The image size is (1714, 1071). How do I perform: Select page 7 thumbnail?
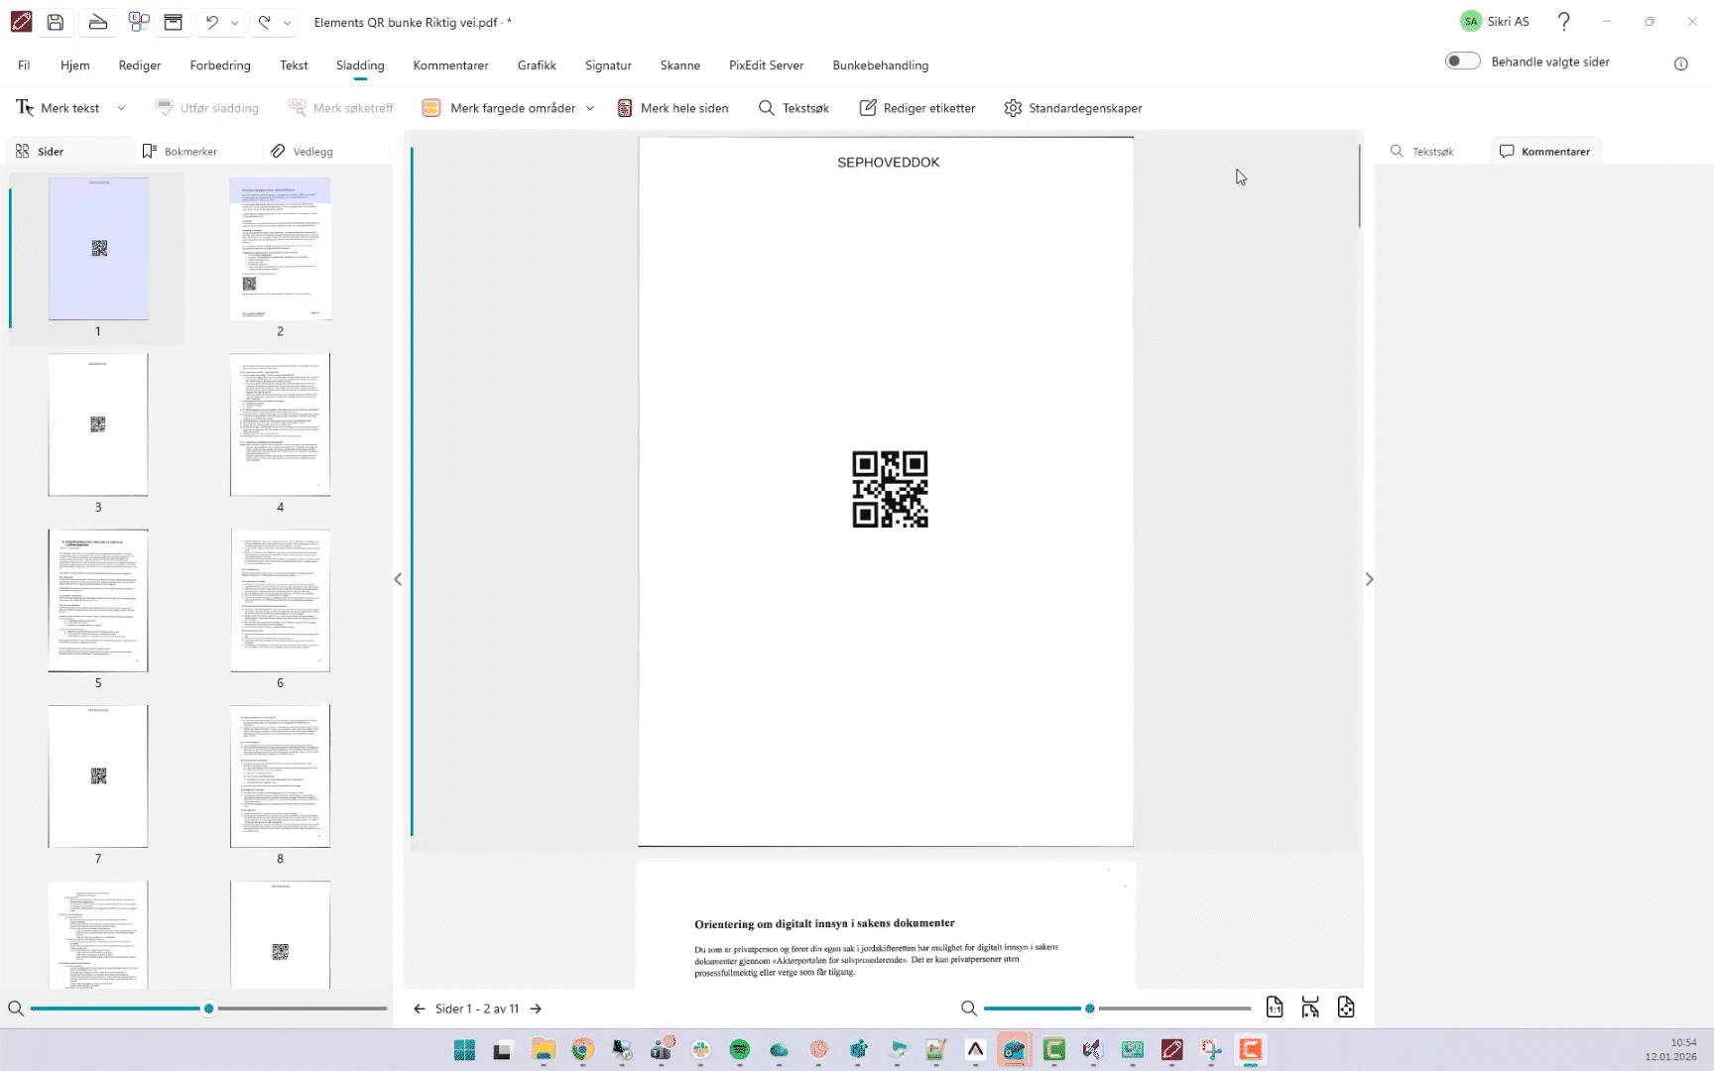click(98, 776)
